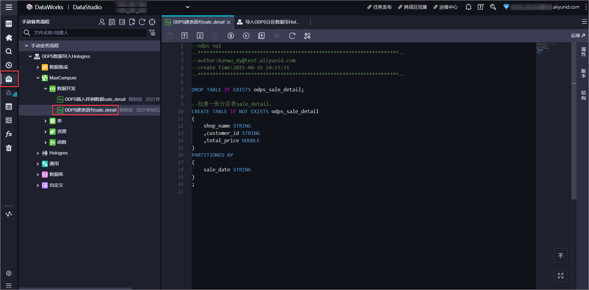Open the tab list menu icon at right
The image size is (589, 290).
point(584,22)
